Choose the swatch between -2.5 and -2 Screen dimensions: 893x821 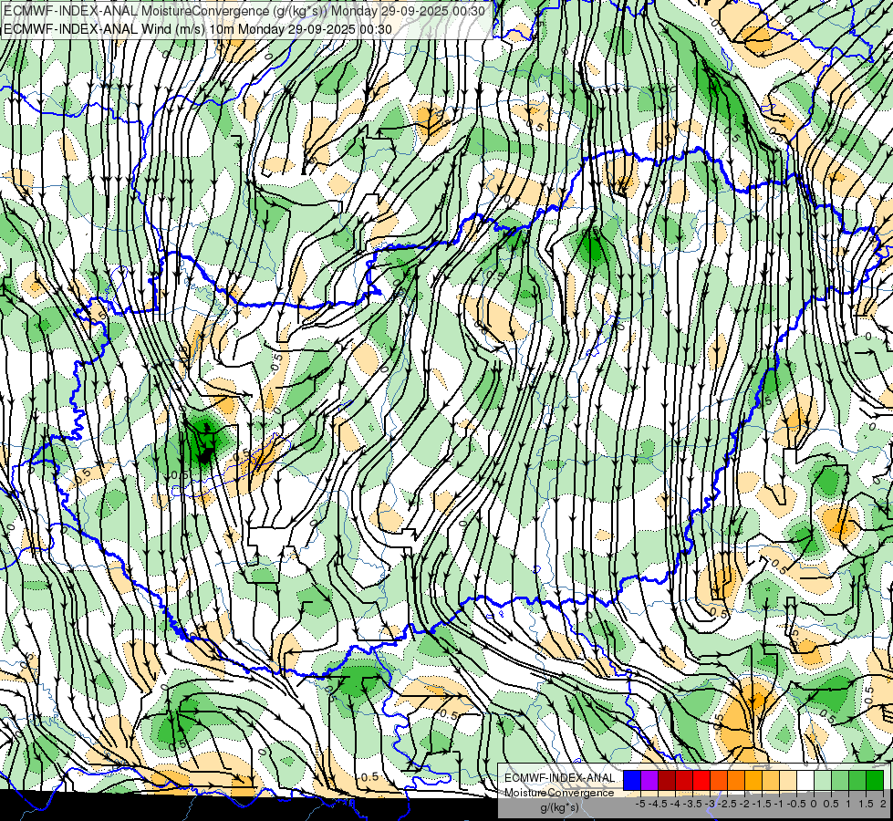pyautogui.click(x=736, y=781)
